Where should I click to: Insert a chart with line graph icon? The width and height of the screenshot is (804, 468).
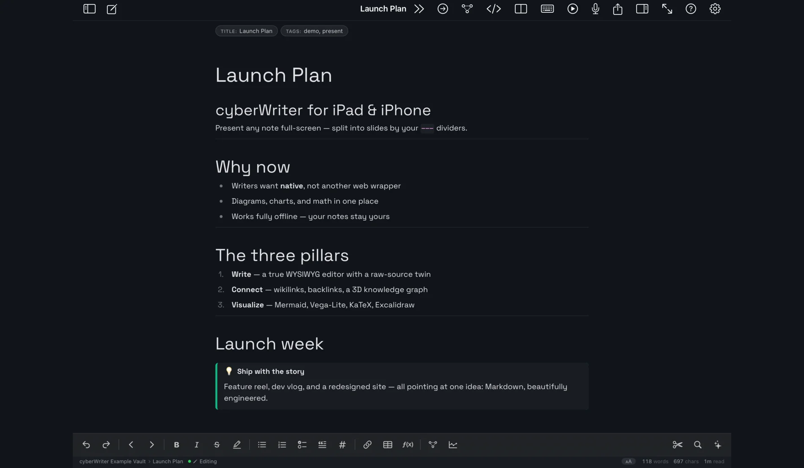coord(453,445)
